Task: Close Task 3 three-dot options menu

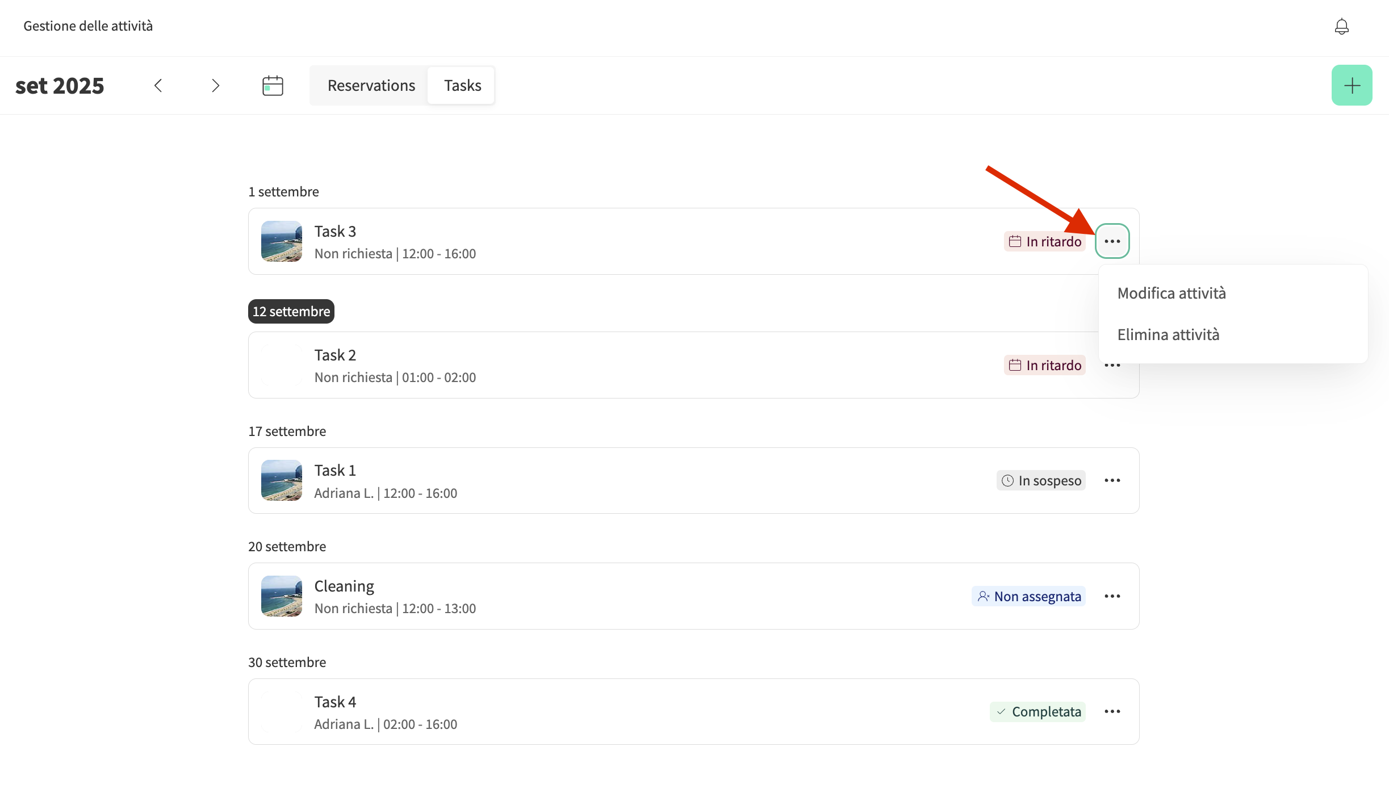Action: [1112, 241]
